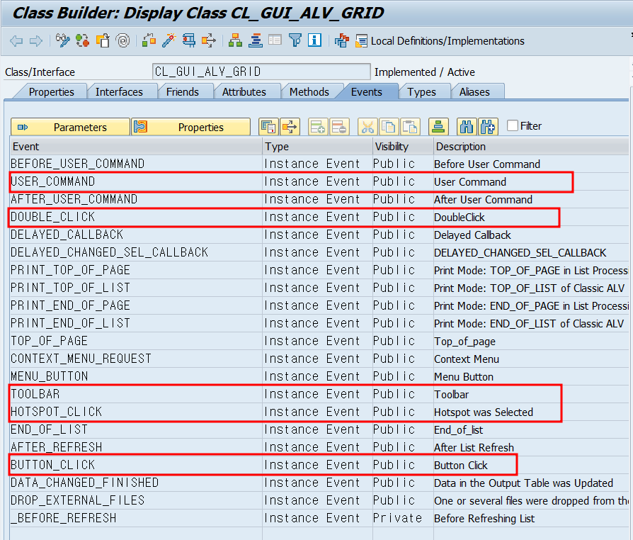
Task: Select the BEFORE_USER_COMMAND event cell
Action: tap(136, 164)
